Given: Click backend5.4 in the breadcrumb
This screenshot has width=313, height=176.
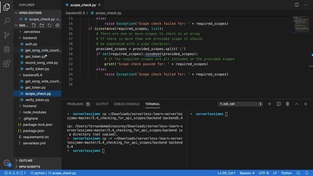Looking at the screenshot, I should (x=75, y=13).
